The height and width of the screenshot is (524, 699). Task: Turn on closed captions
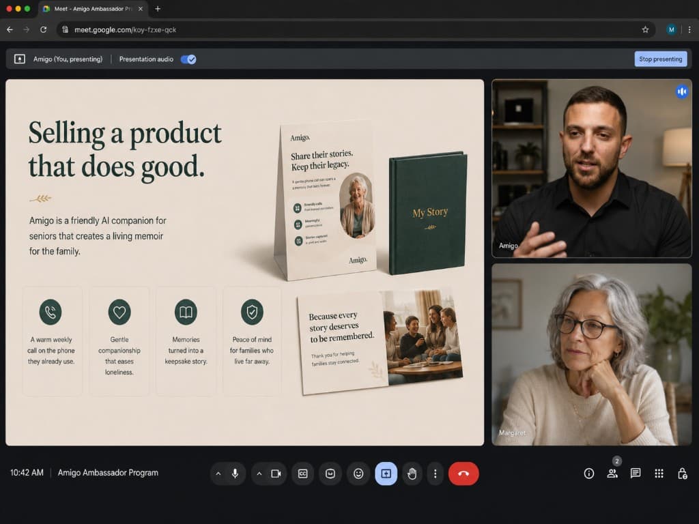302,474
